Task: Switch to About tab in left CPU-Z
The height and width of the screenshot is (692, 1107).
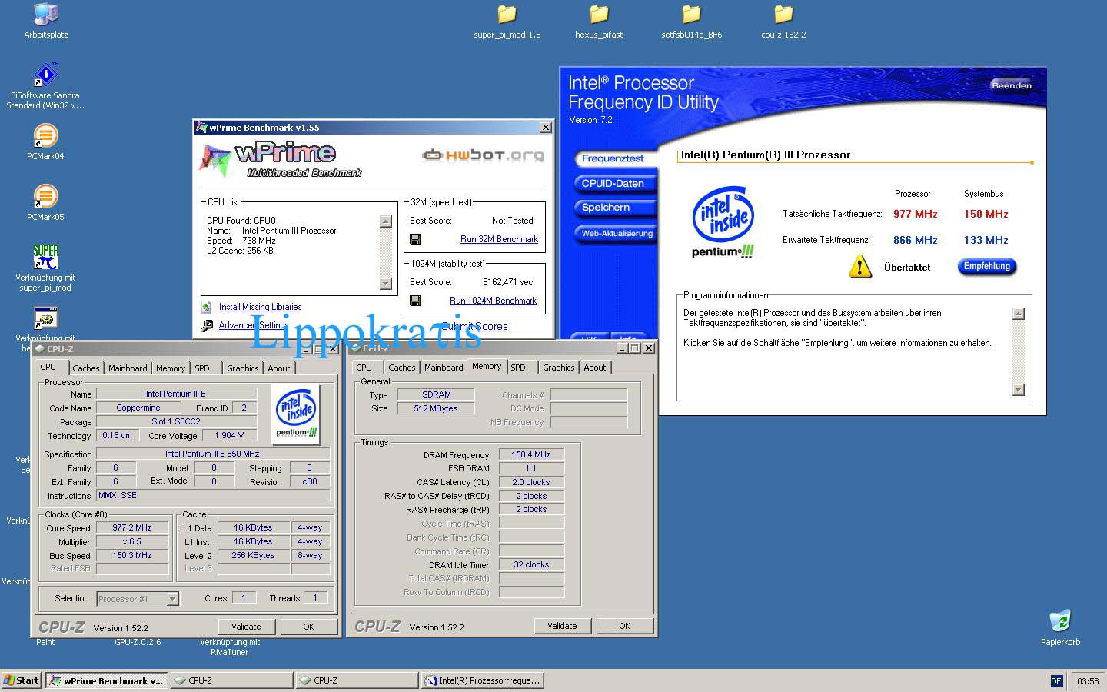Action: [279, 368]
